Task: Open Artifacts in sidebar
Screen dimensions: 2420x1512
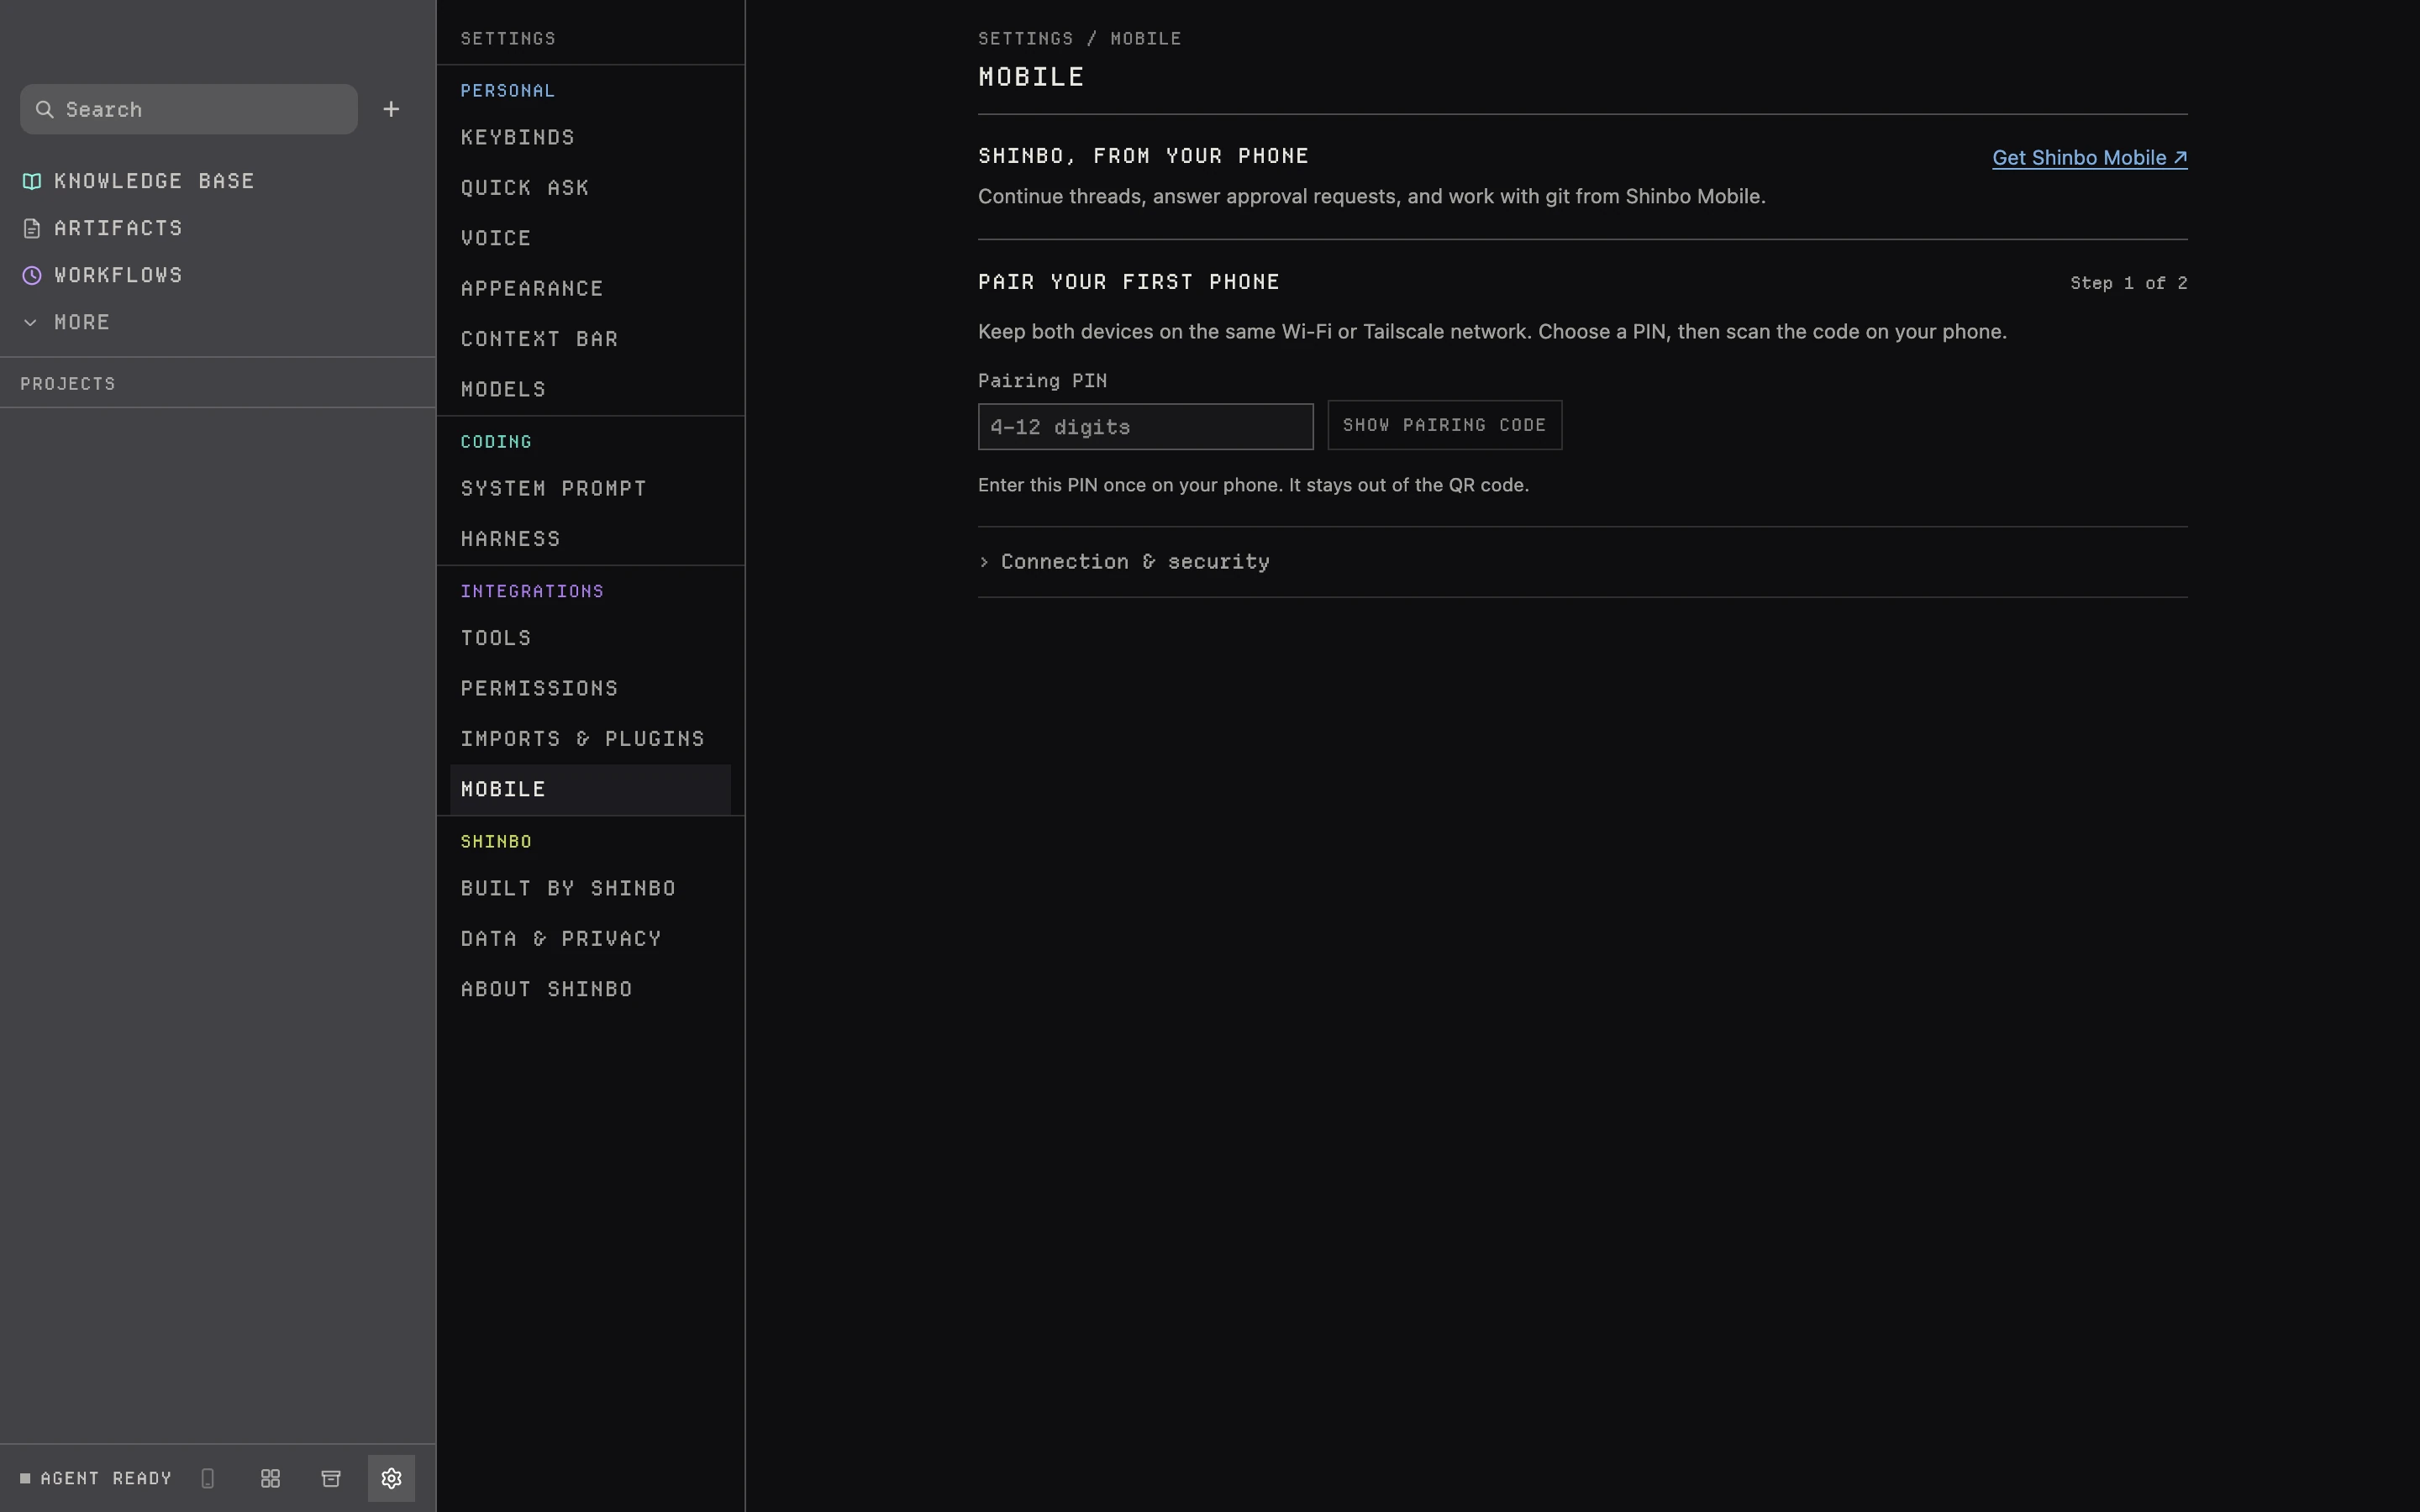Action: coord(118,228)
